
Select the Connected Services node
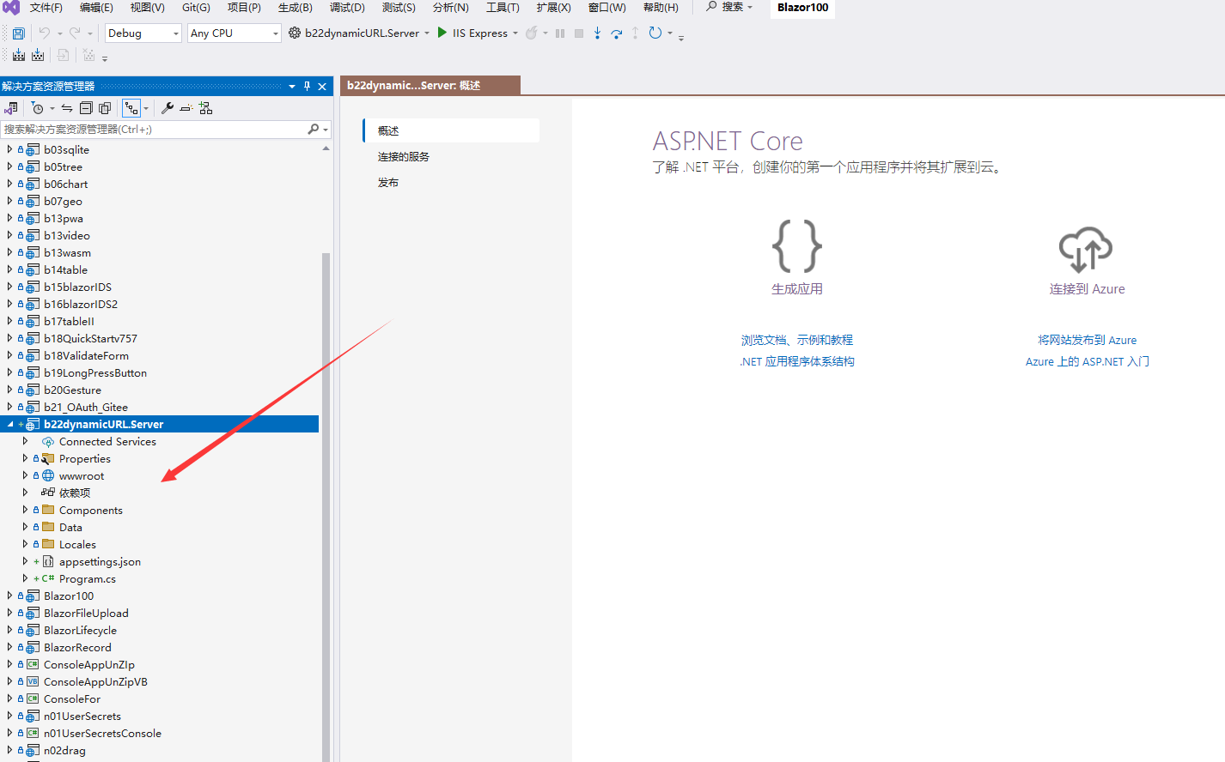107,442
